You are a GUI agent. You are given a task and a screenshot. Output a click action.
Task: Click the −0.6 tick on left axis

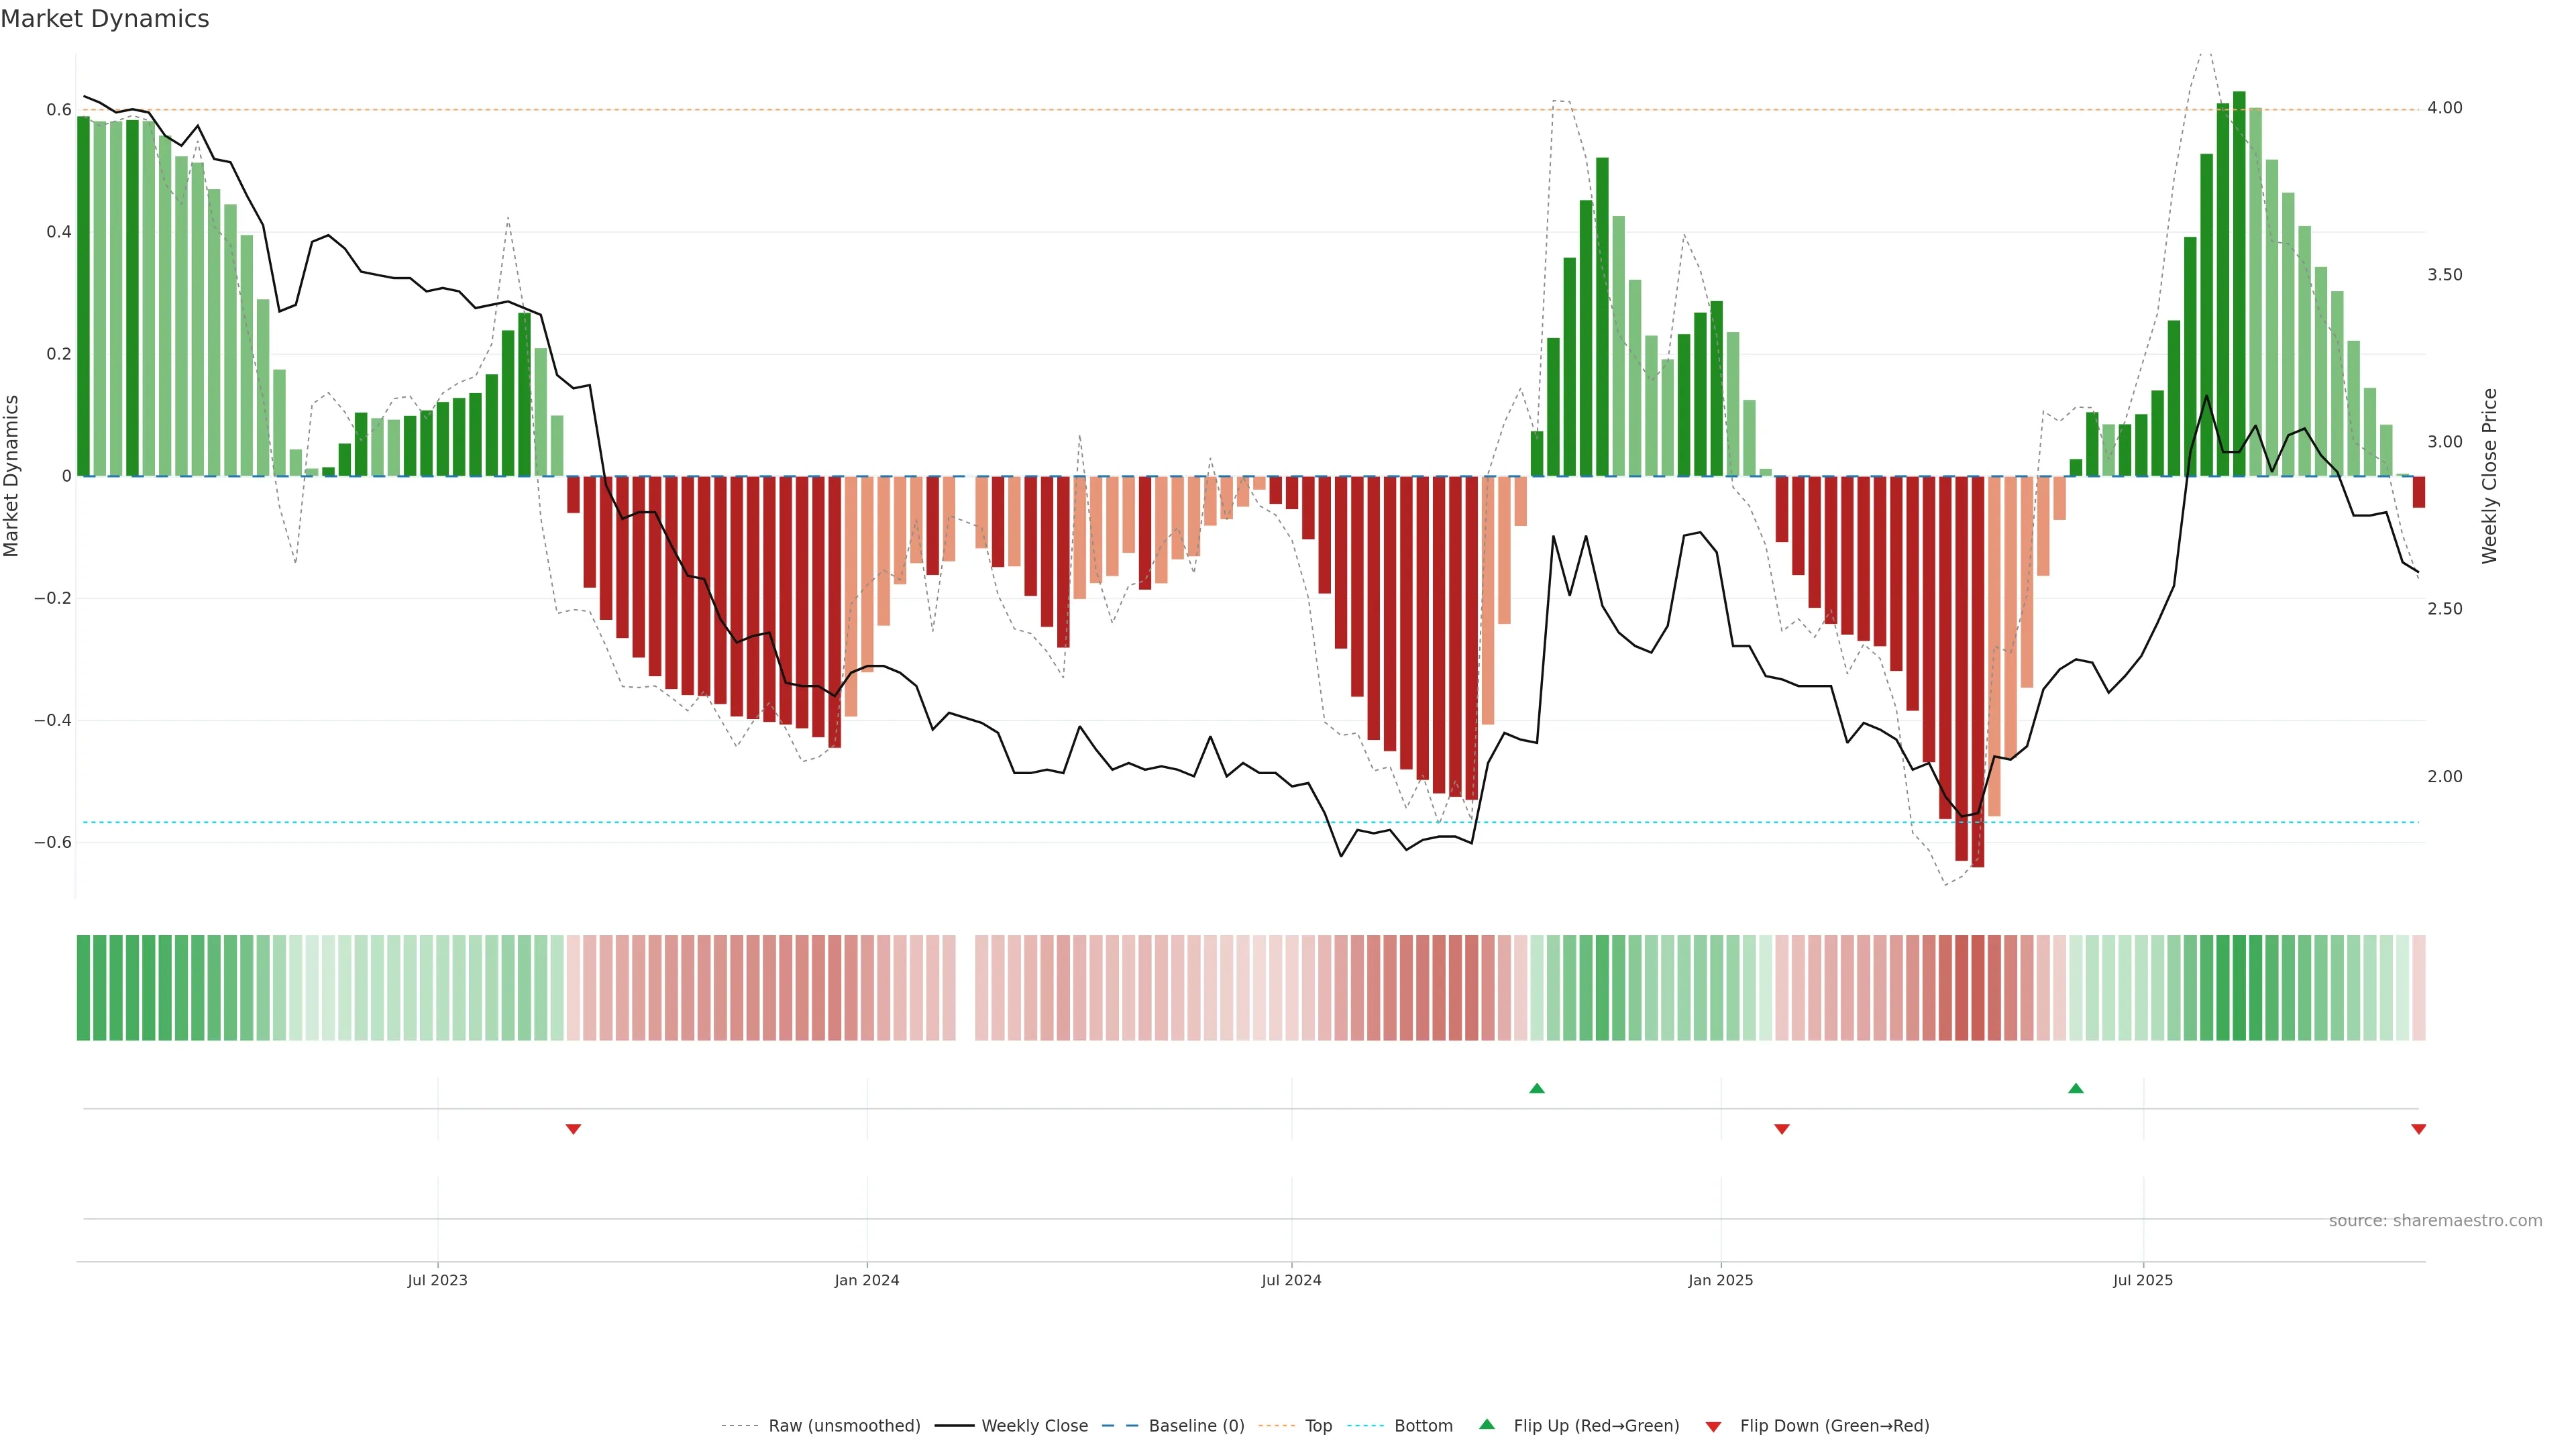[x=52, y=842]
